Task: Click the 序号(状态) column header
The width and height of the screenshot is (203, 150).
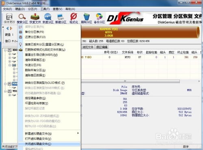Action: (x=111, y=52)
